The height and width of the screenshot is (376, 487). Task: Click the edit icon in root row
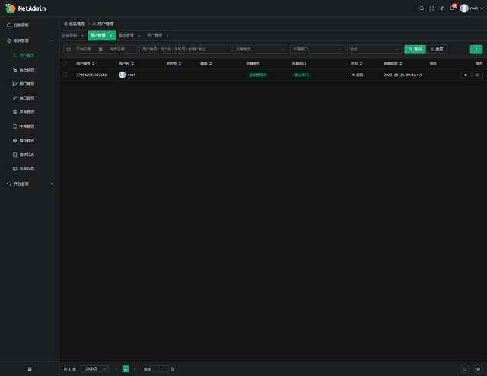(477, 75)
